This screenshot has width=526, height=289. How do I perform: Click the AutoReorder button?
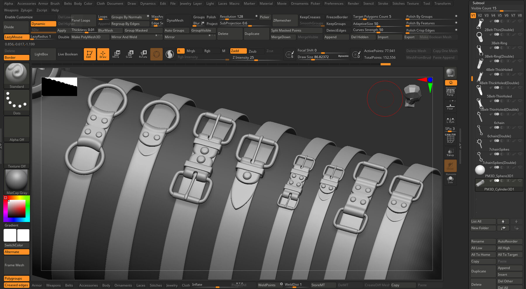[510, 241]
